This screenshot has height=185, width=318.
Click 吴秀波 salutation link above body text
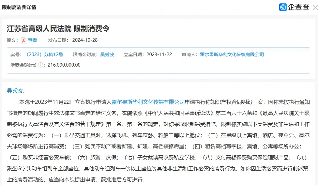15,91
